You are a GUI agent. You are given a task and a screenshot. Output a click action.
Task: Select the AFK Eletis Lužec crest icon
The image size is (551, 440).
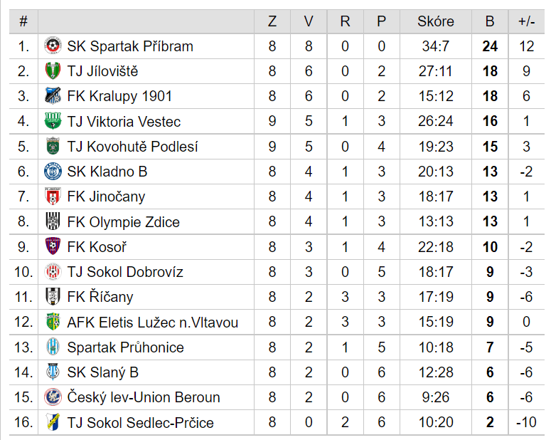(x=53, y=322)
